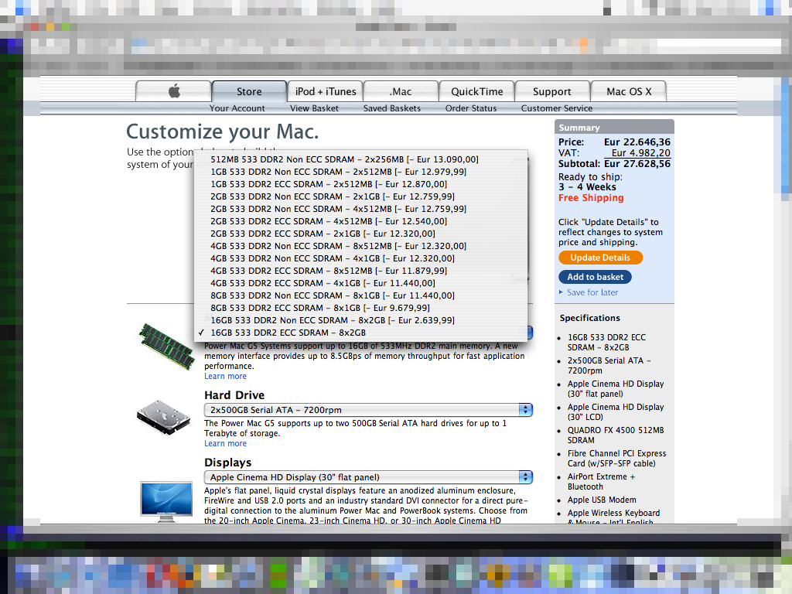Image resolution: width=792 pixels, height=594 pixels.
Task: Click the Cinema Display monitor image
Action: pos(166,503)
